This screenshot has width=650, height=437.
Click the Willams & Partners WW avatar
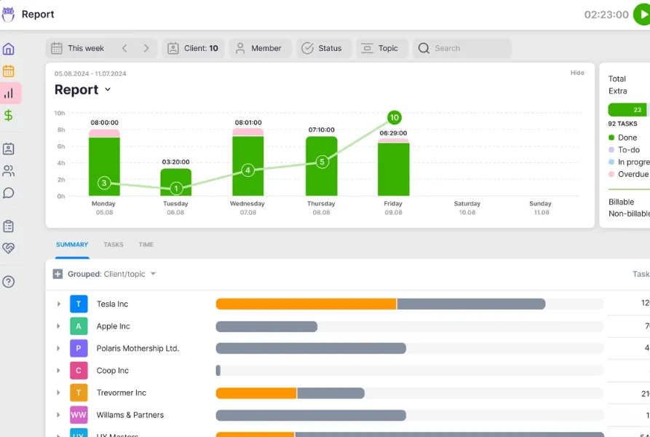click(79, 415)
